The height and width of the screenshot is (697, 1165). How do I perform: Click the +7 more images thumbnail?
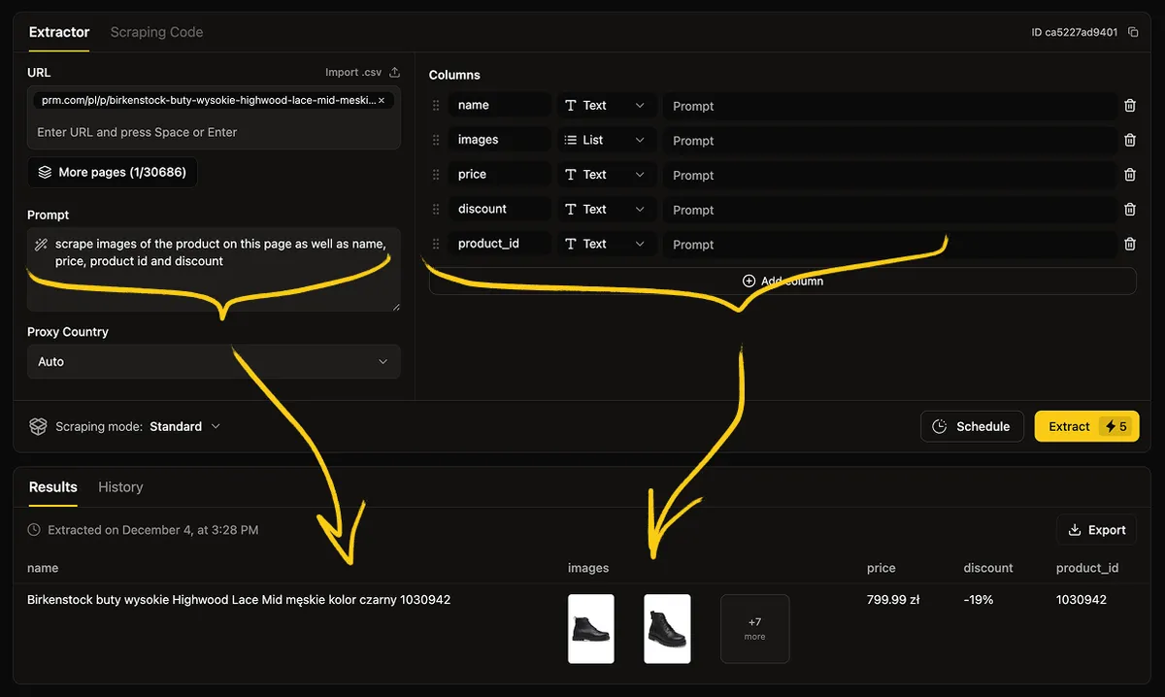coord(754,628)
